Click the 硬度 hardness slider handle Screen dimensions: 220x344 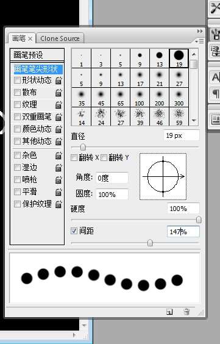click(x=199, y=220)
